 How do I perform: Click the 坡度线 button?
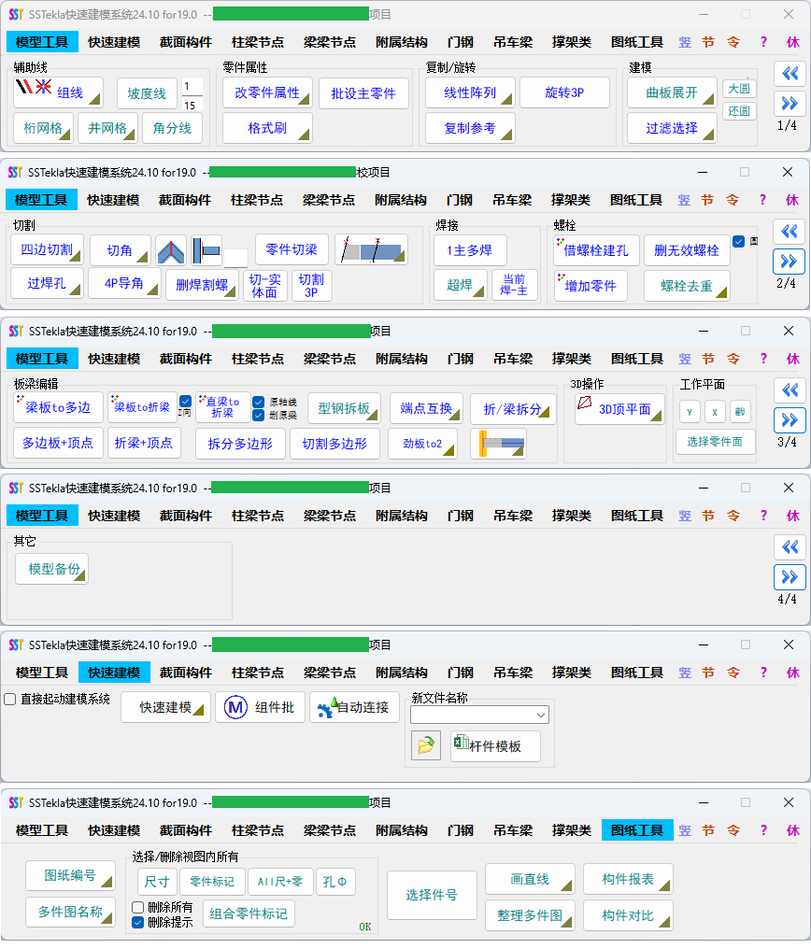(x=147, y=93)
